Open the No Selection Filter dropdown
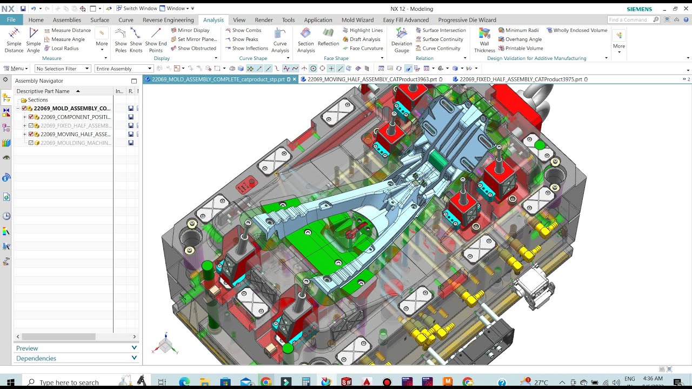The height and width of the screenshot is (389, 692). tap(63, 69)
